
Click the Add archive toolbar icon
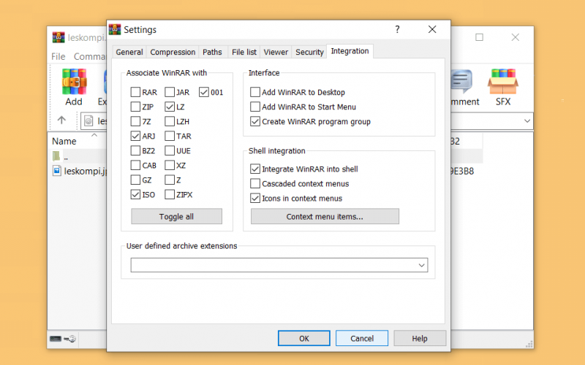[x=75, y=82]
